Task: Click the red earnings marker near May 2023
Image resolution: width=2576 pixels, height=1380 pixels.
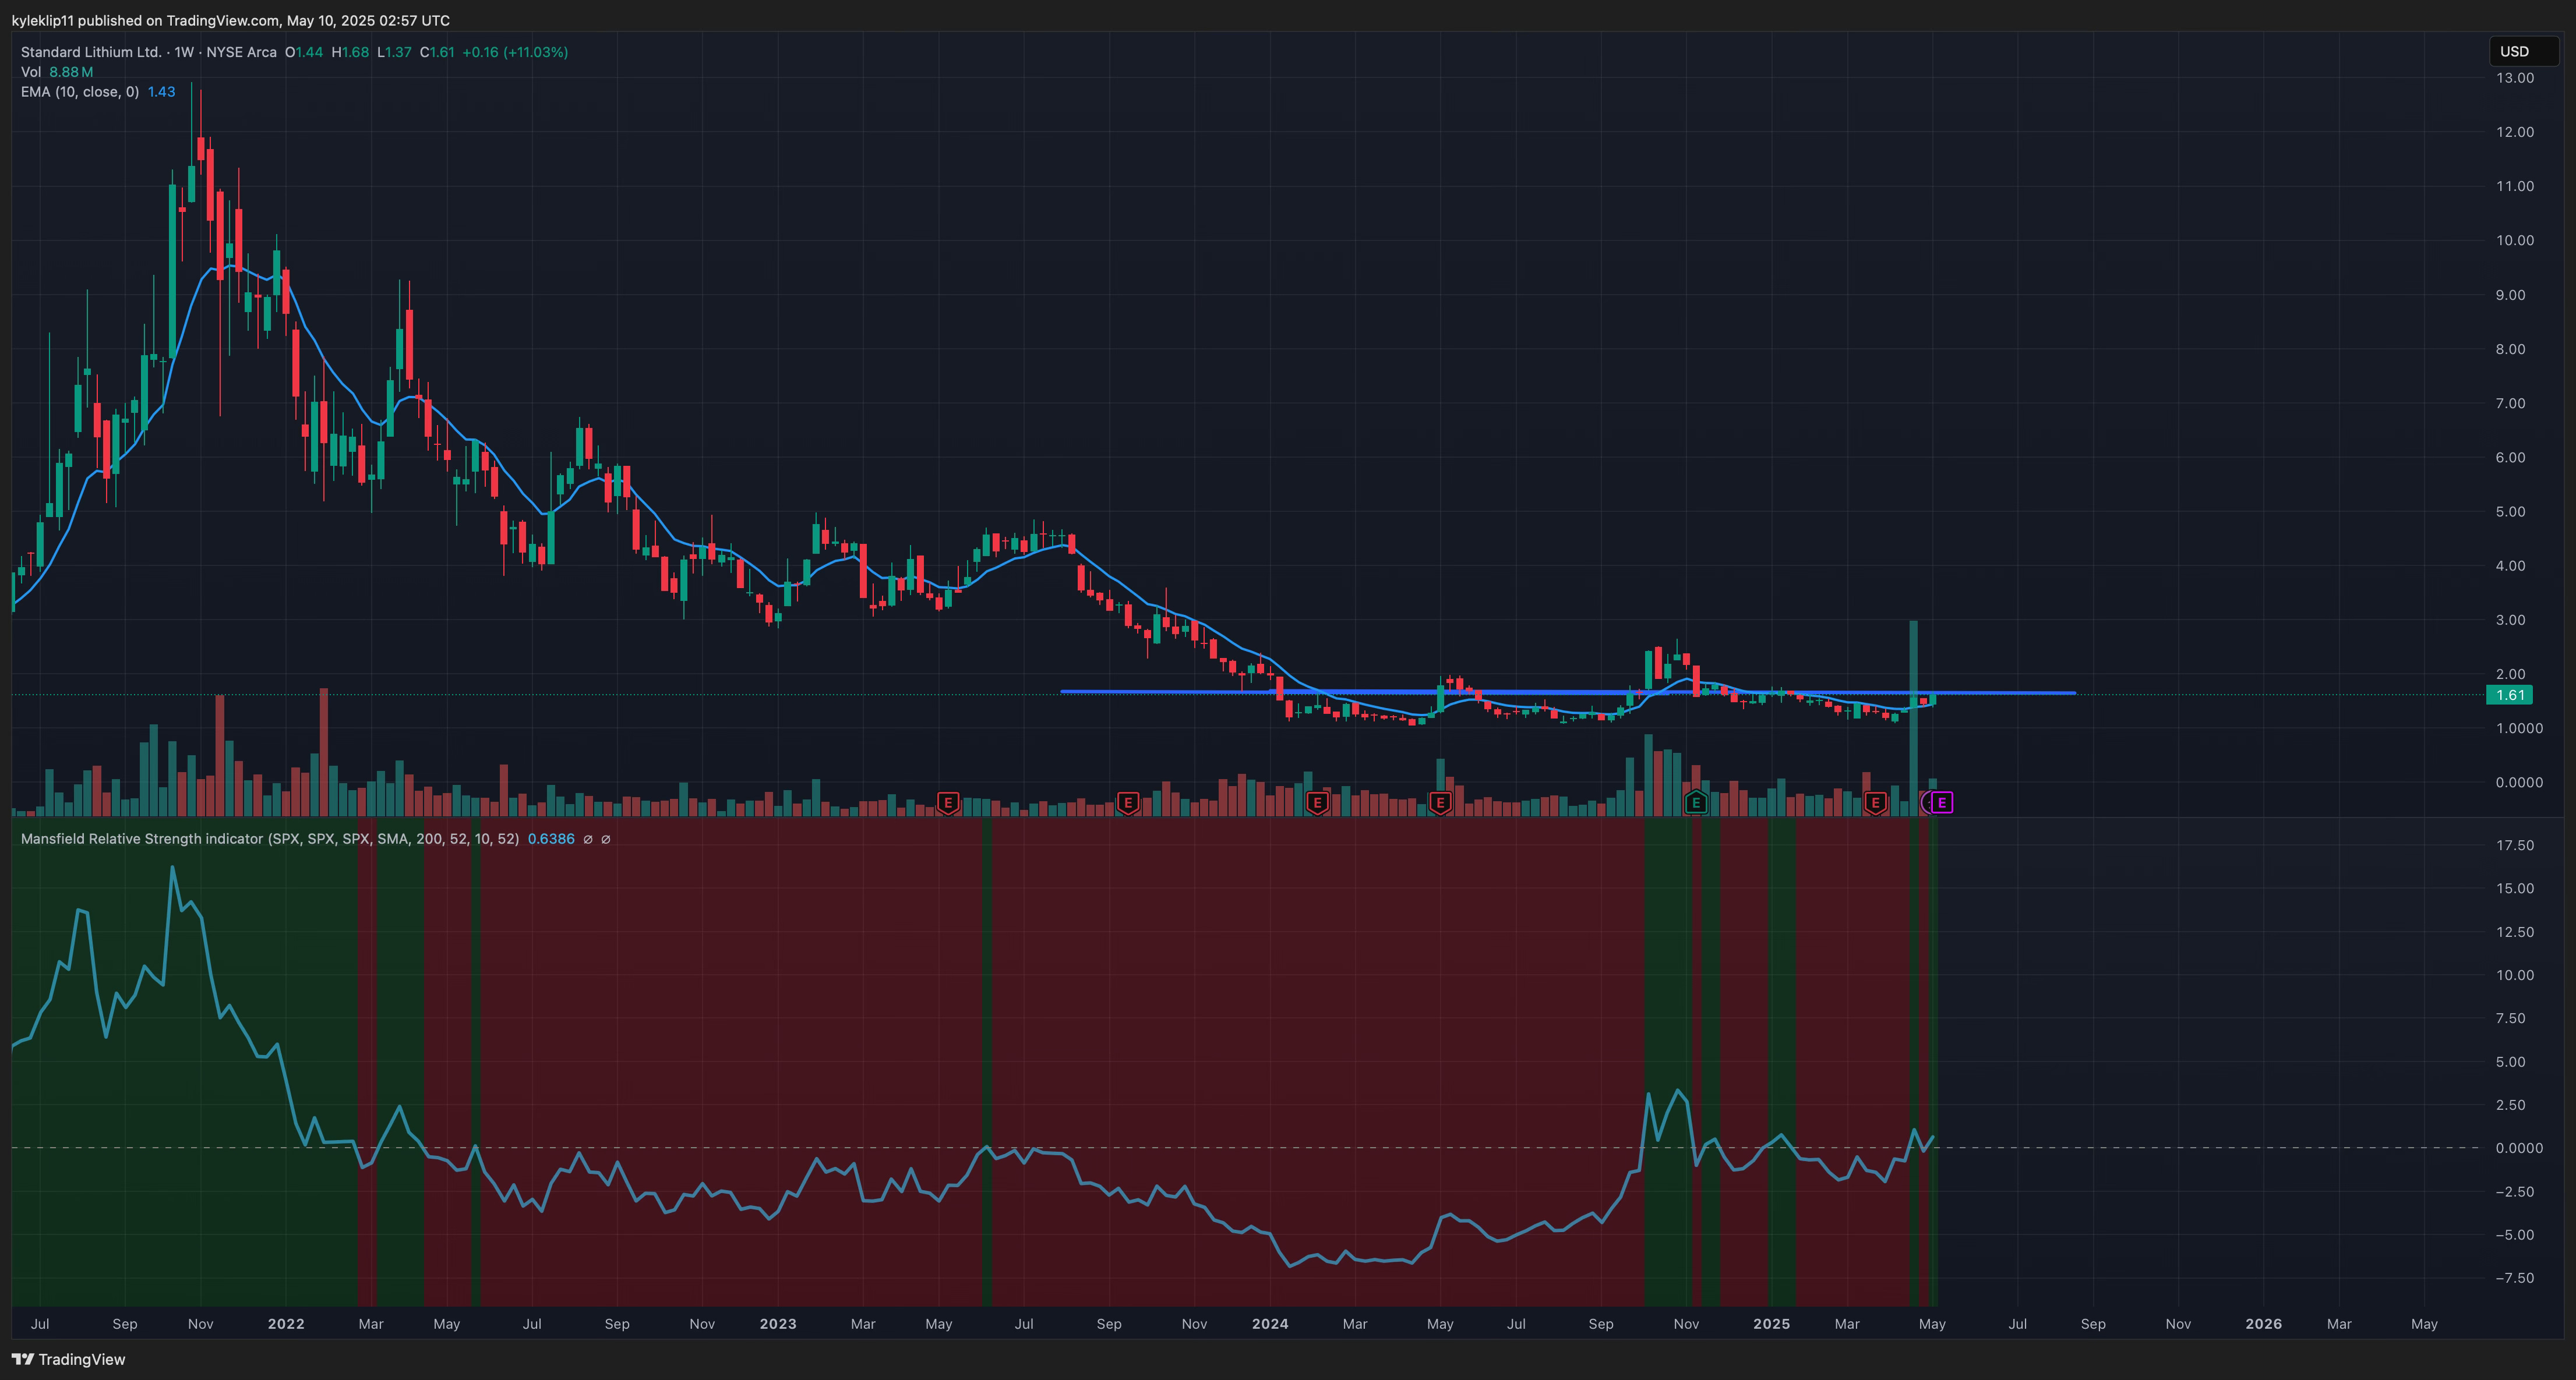Action: pos(948,802)
